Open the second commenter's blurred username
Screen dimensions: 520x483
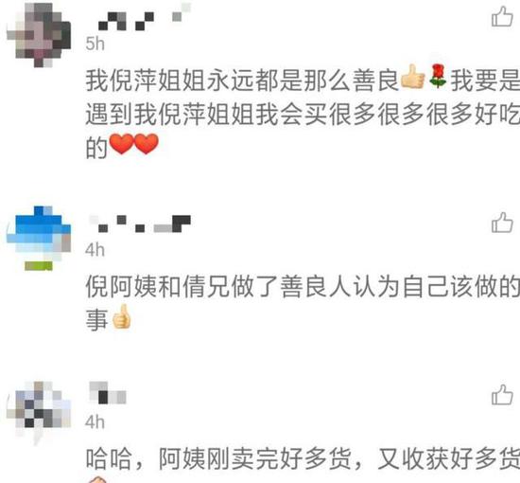tap(140, 224)
